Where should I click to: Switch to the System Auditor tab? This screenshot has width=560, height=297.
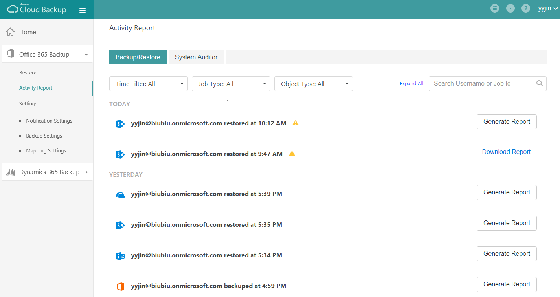point(196,57)
